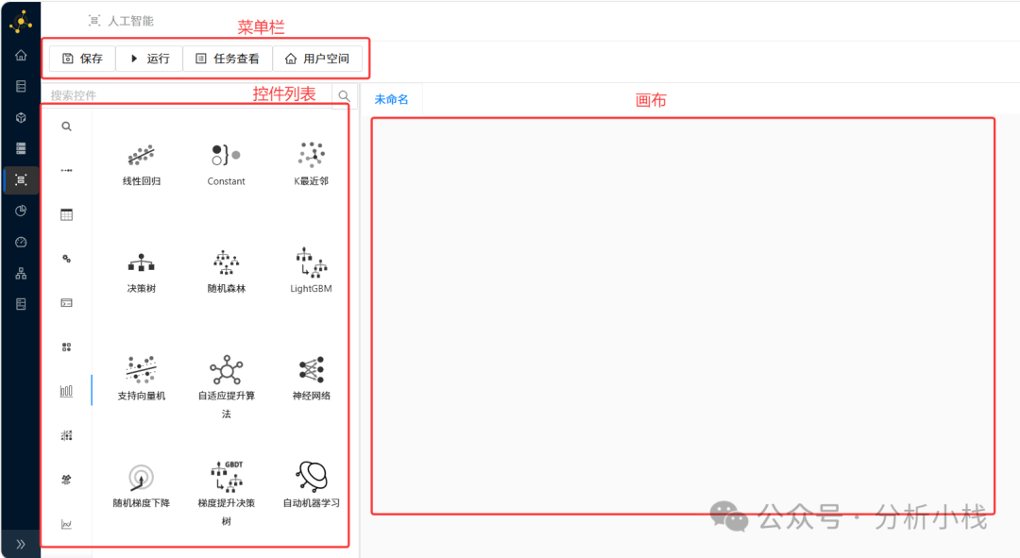Image resolution: width=1020 pixels, height=558 pixels.
Task: Select the 随机森林 widget
Action: [x=227, y=272]
